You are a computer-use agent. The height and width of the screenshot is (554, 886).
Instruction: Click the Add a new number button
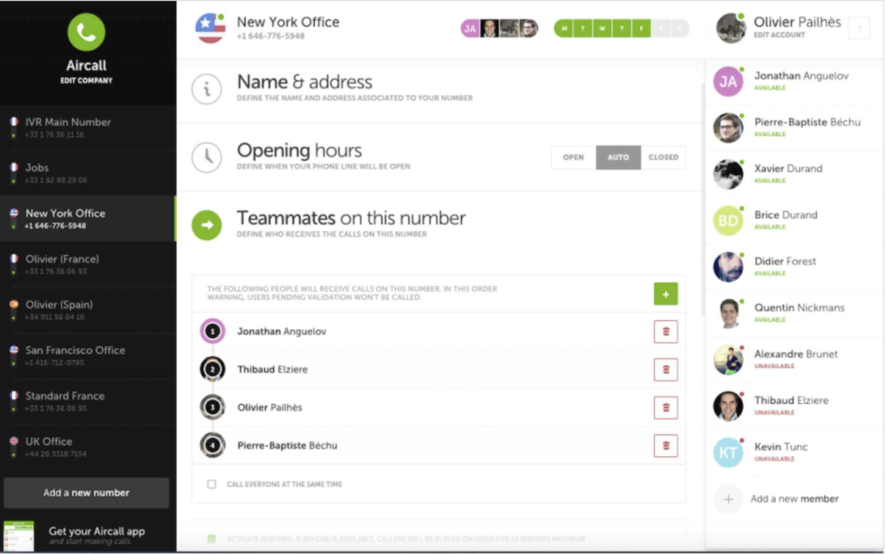click(86, 493)
